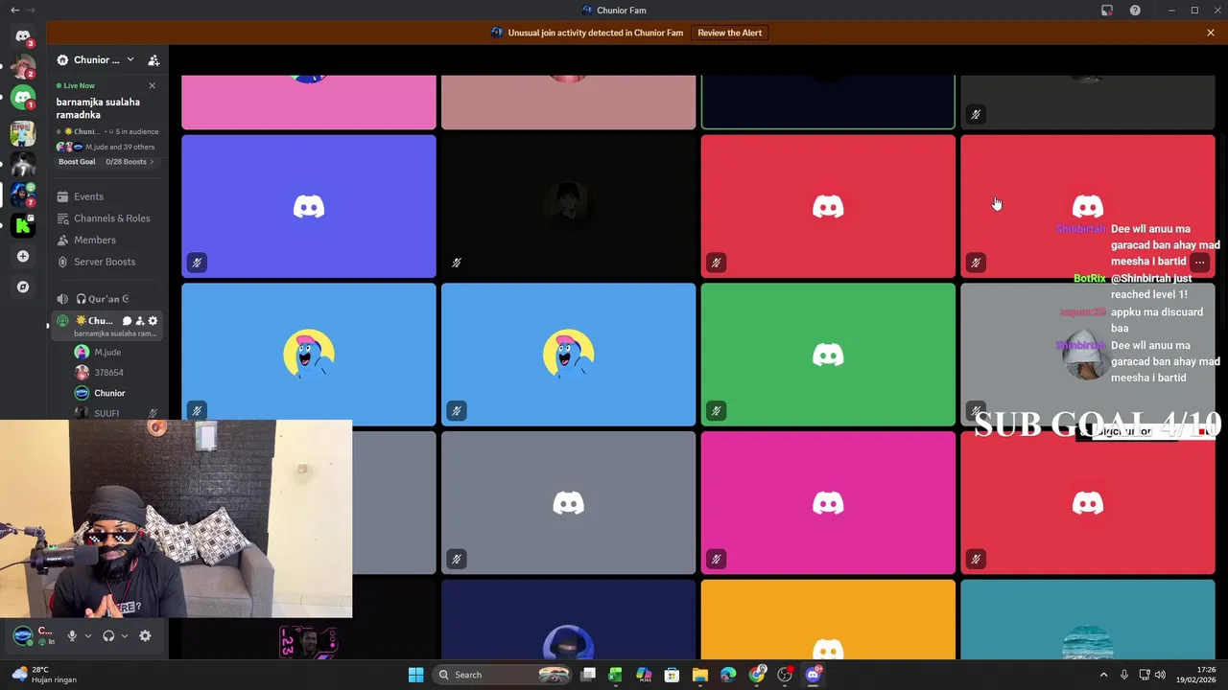Select the pink-magenta Discord avatar tile

coord(828,502)
